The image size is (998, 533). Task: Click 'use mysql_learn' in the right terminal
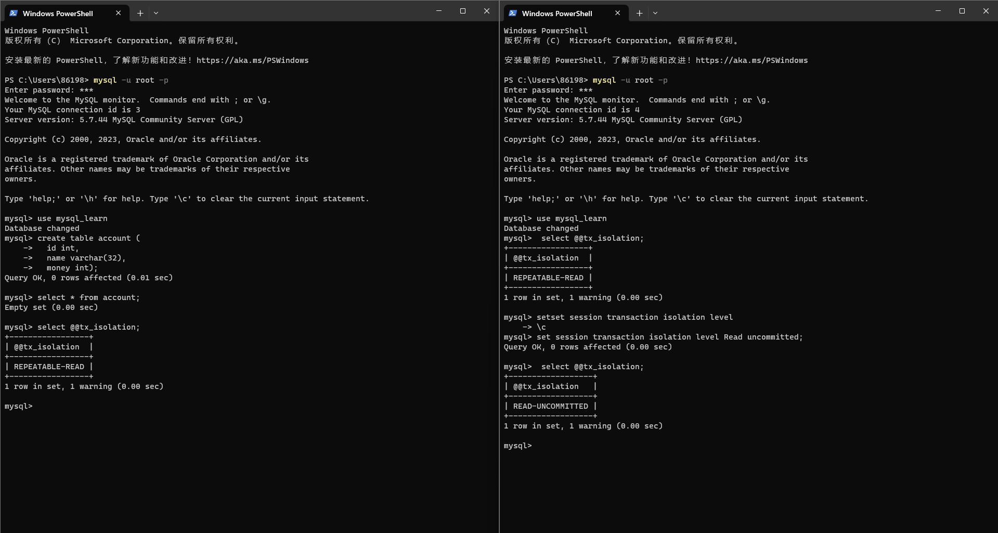572,218
